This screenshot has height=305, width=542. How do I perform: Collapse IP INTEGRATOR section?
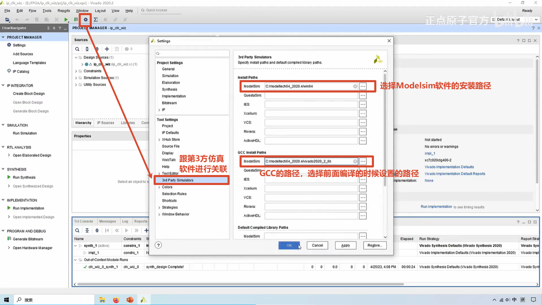[3, 85]
